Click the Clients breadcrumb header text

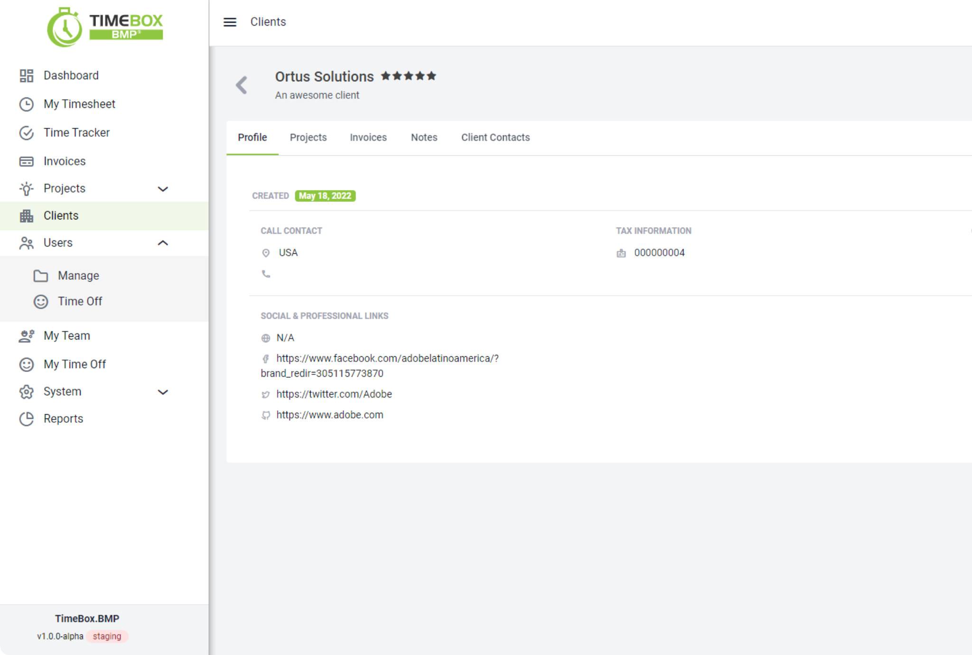(x=268, y=22)
